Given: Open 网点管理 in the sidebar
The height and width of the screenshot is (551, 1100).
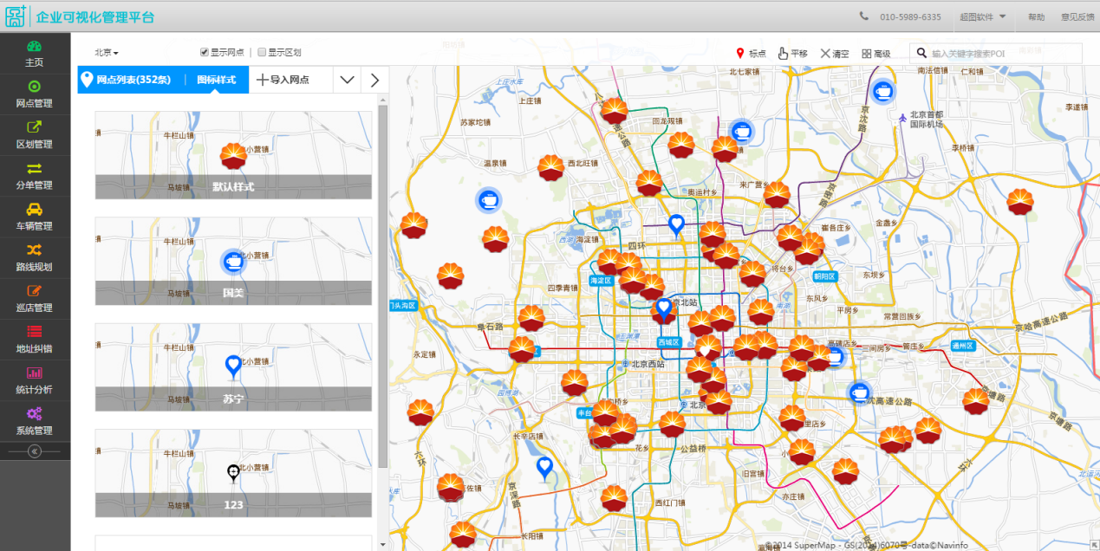Looking at the screenshot, I should [35, 94].
